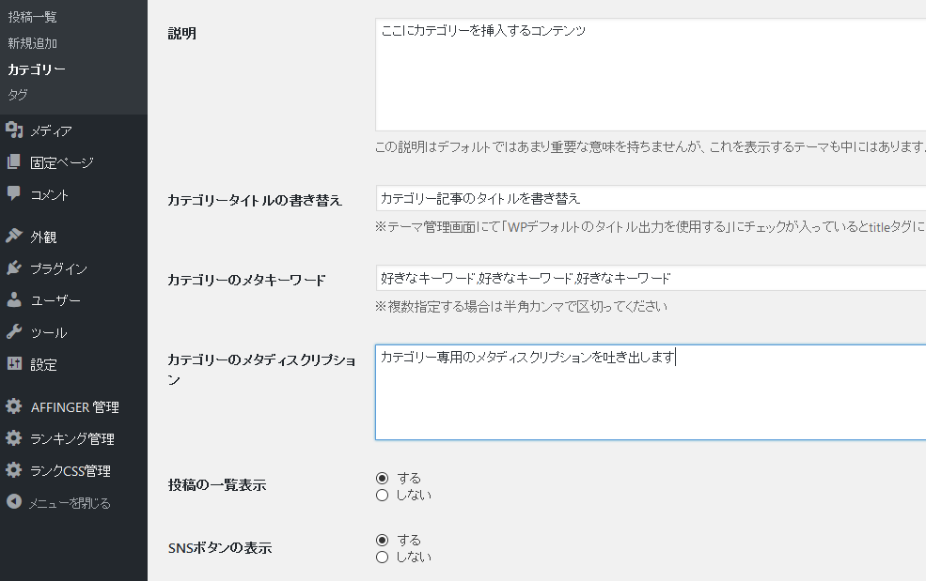The height and width of the screenshot is (581, 926).
Task: Click the ランクCSS管理 gear icon
Action: pos(14,470)
